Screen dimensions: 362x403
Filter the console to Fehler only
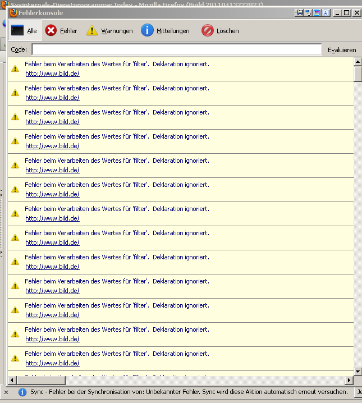coord(61,30)
